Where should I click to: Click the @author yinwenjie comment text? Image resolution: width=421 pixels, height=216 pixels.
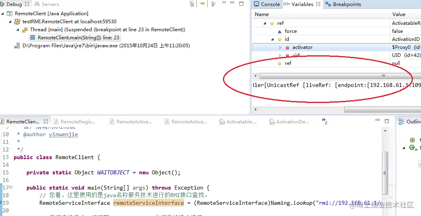[x=51, y=135]
